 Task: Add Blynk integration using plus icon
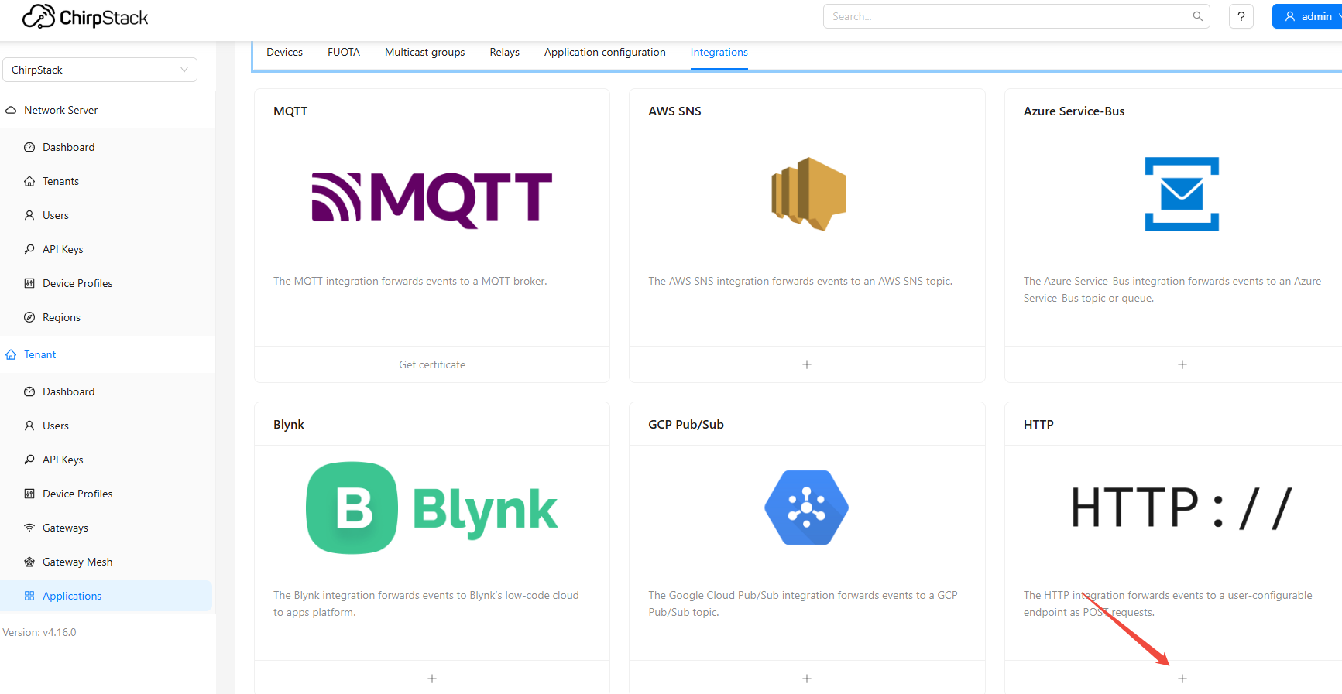pos(432,679)
